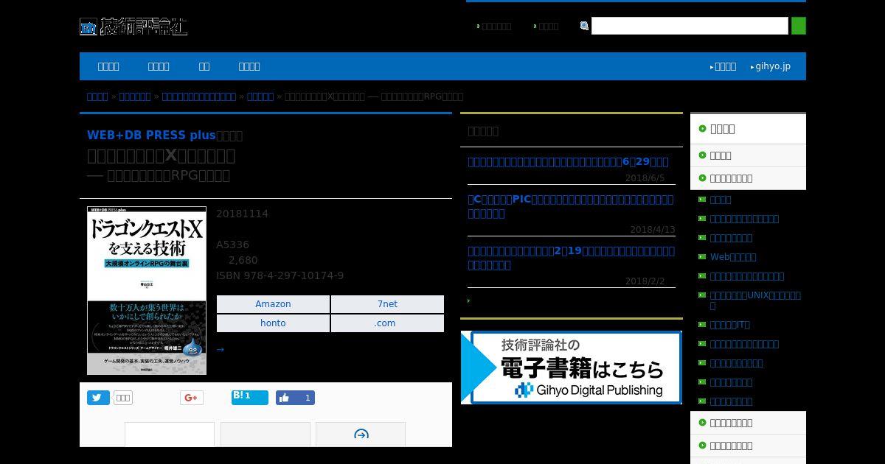
Task: Buy the book on Amazon
Action: 273,304
